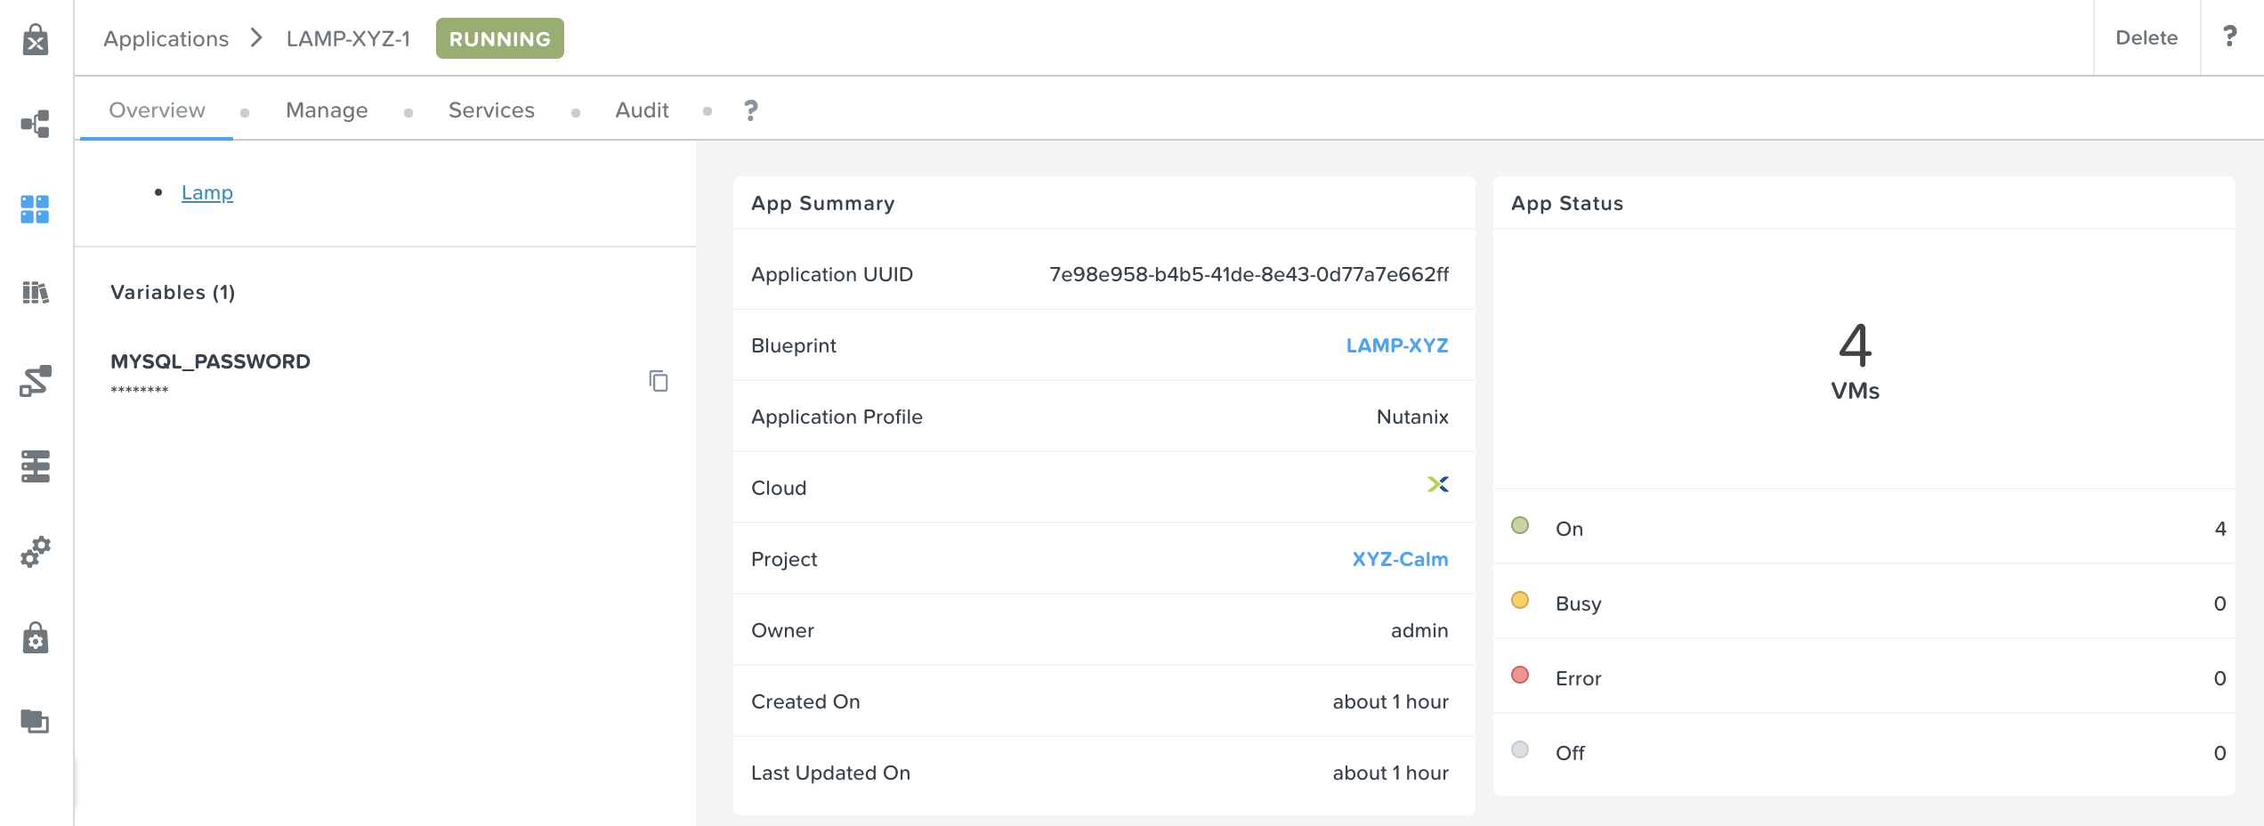
Task: Open the Projects folders icon in sidebar
Action: pos(35,721)
